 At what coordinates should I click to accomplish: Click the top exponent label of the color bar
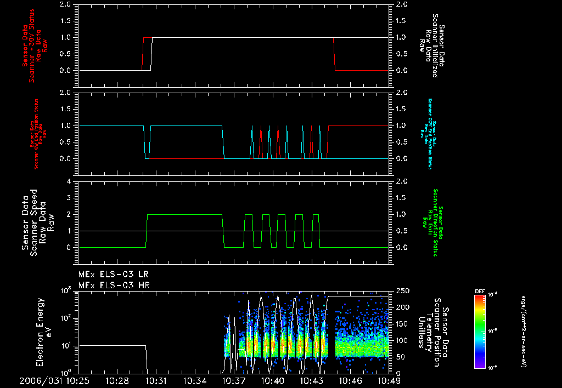click(x=493, y=295)
